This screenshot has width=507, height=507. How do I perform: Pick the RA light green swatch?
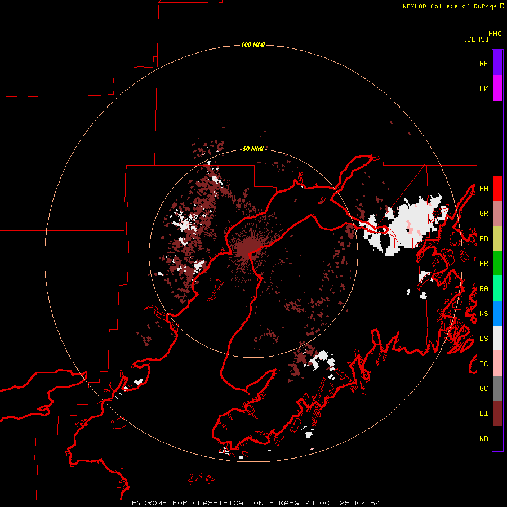tap(497, 288)
